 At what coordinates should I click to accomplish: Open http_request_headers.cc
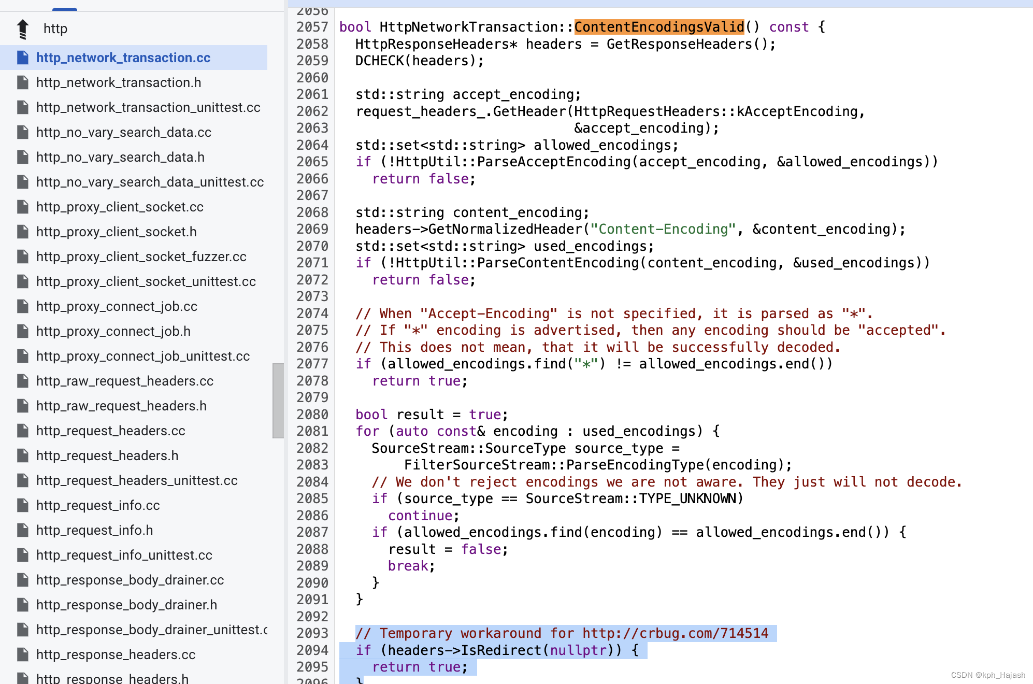[111, 431]
